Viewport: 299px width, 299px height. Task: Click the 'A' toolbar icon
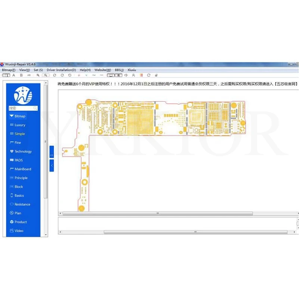point(14,75)
